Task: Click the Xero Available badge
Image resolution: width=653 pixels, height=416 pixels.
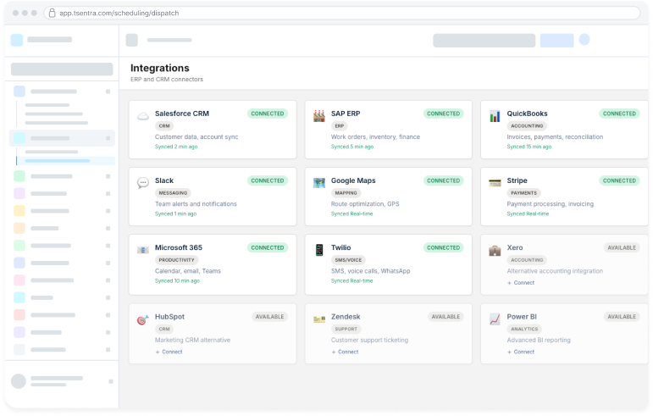Action: (x=622, y=247)
